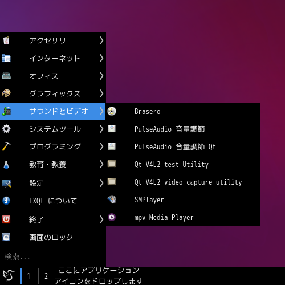Viewport: 285px width, 285px height.
Task: Open the システムツール menu category
Action: click(53, 129)
